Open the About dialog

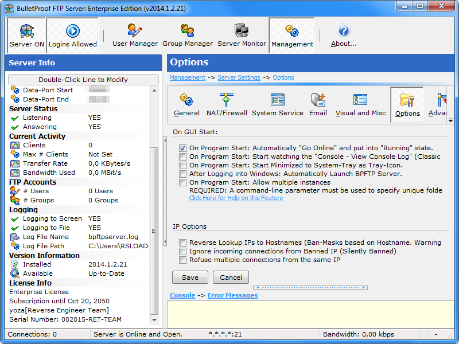pos(344,36)
